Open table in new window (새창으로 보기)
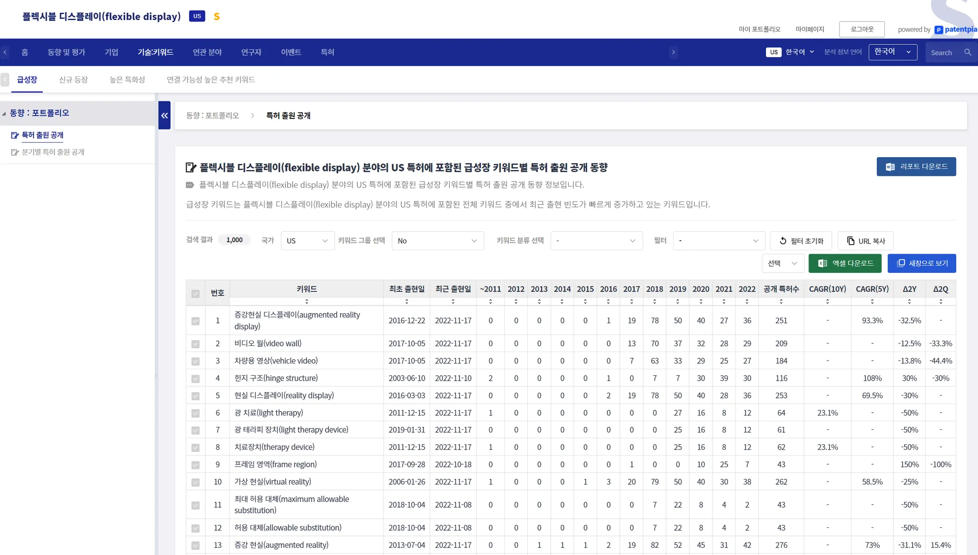The width and height of the screenshot is (978, 555). (921, 263)
